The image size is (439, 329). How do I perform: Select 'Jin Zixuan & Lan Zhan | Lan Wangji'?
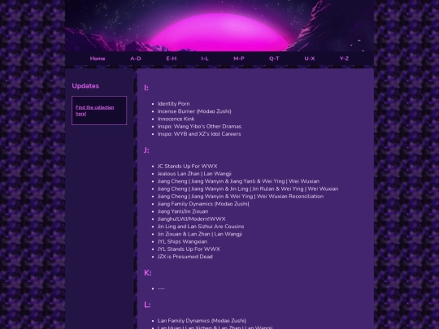click(200, 234)
